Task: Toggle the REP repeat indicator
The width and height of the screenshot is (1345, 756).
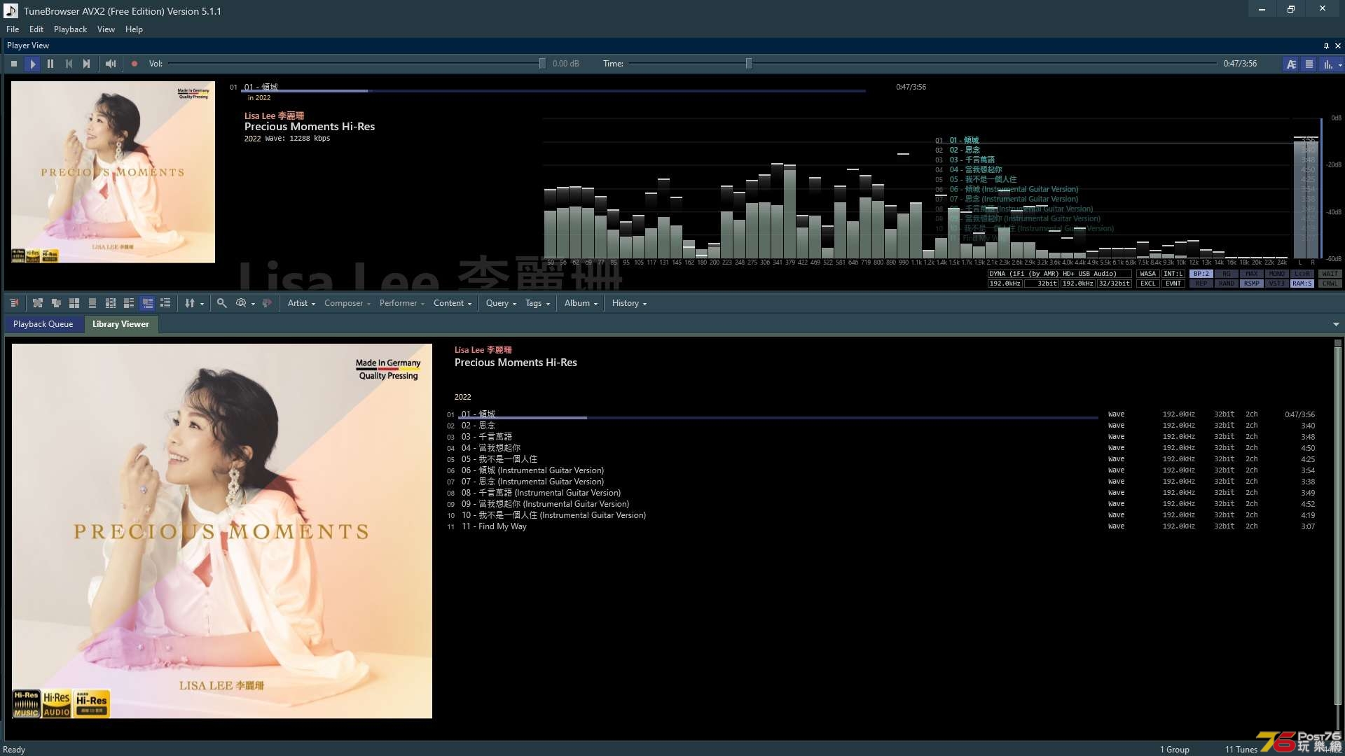Action: click(x=1201, y=283)
